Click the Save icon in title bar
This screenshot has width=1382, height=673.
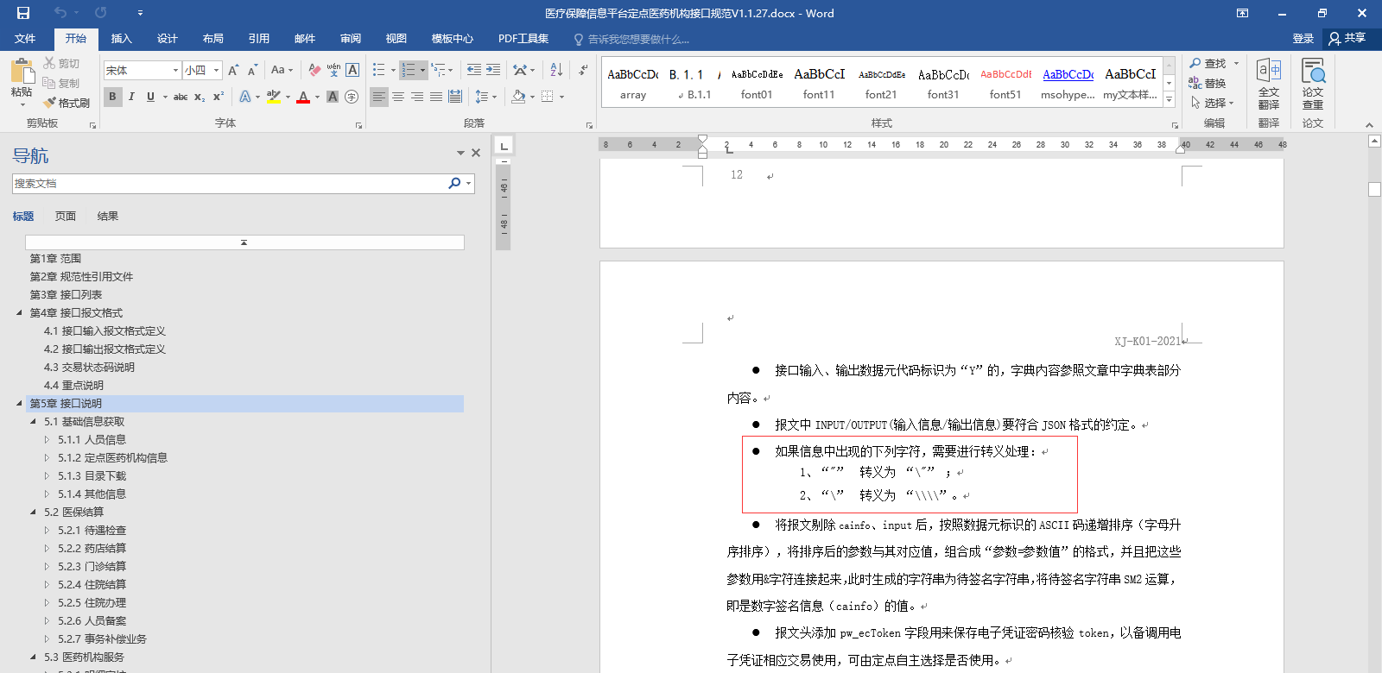pyautogui.click(x=23, y=13)
